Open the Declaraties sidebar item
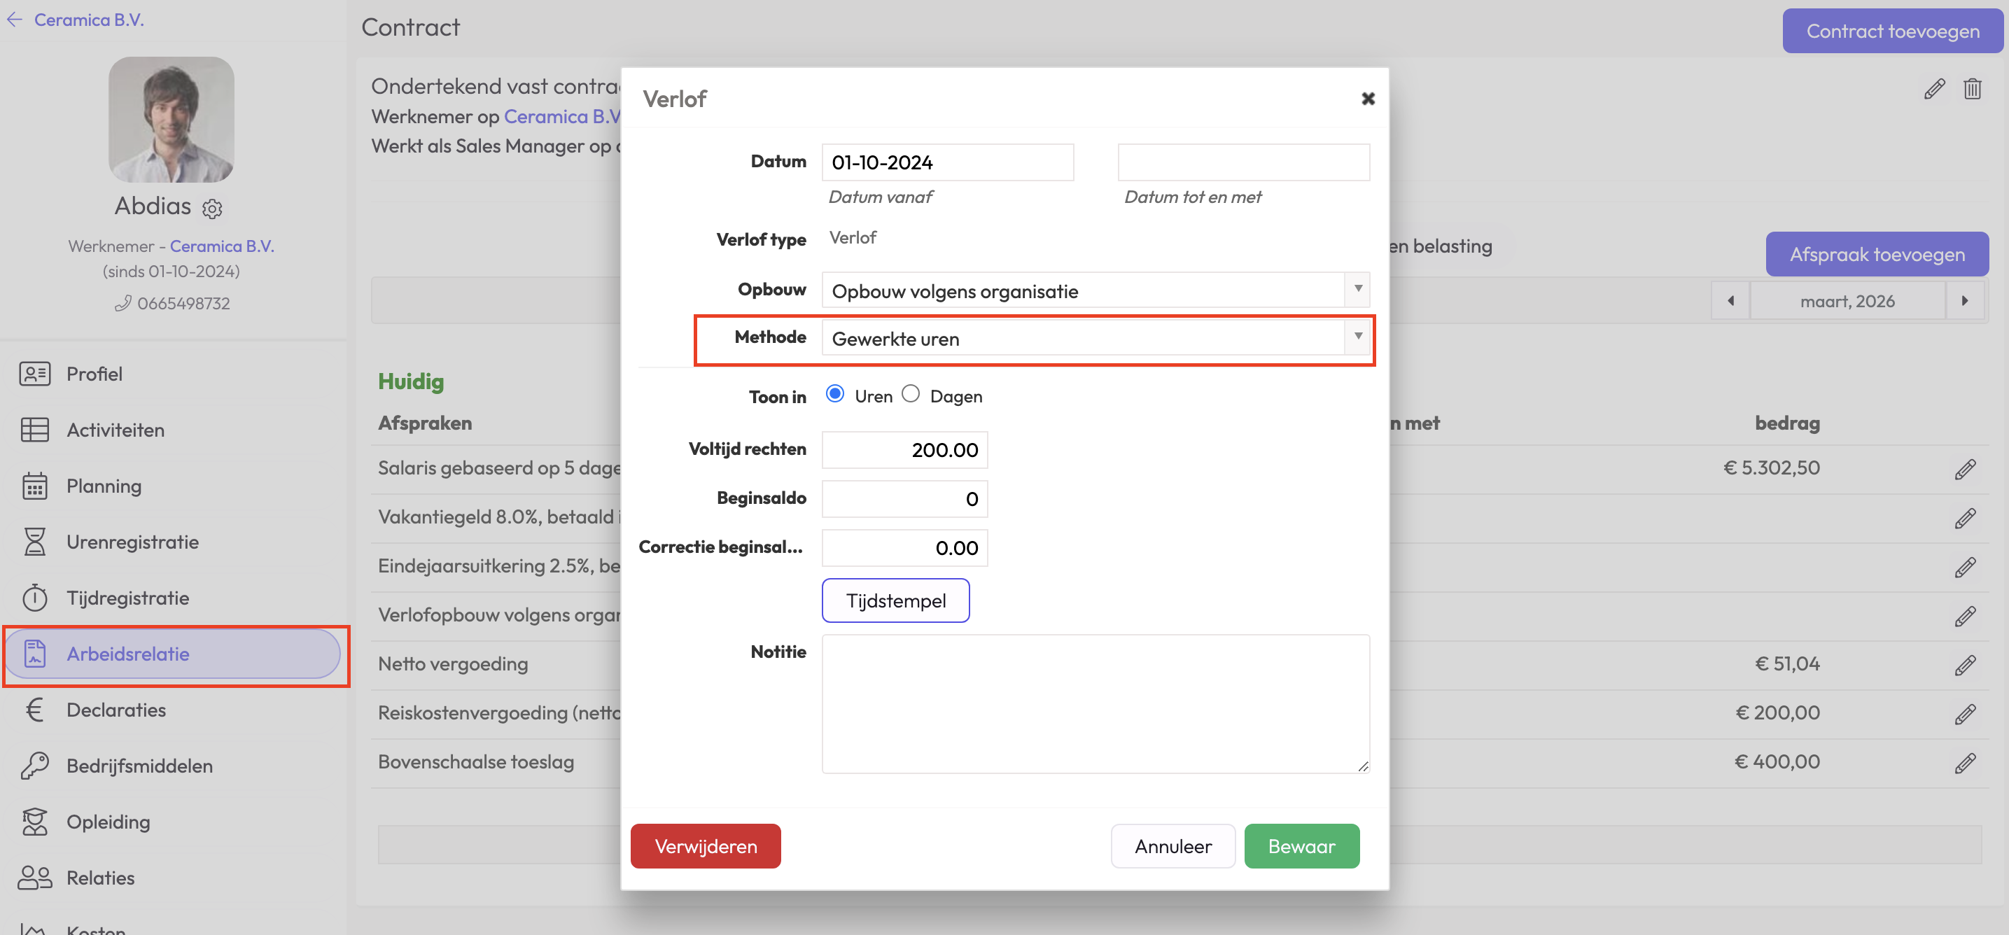The image size is (2009, 935). (x=116, y=710)
